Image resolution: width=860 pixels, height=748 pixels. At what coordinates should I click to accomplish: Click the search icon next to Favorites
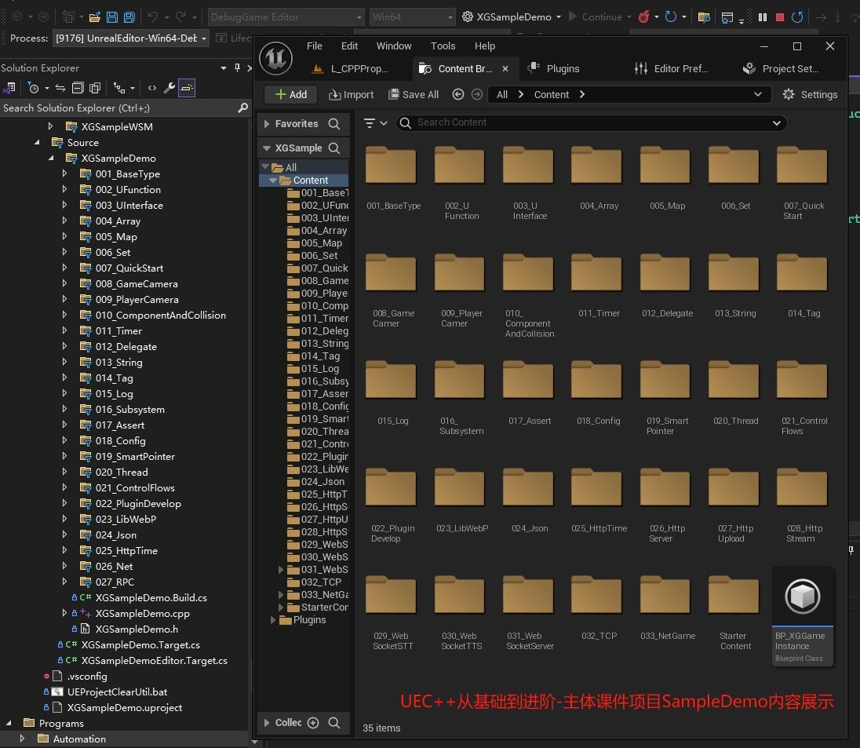click(x=334, y=124)
